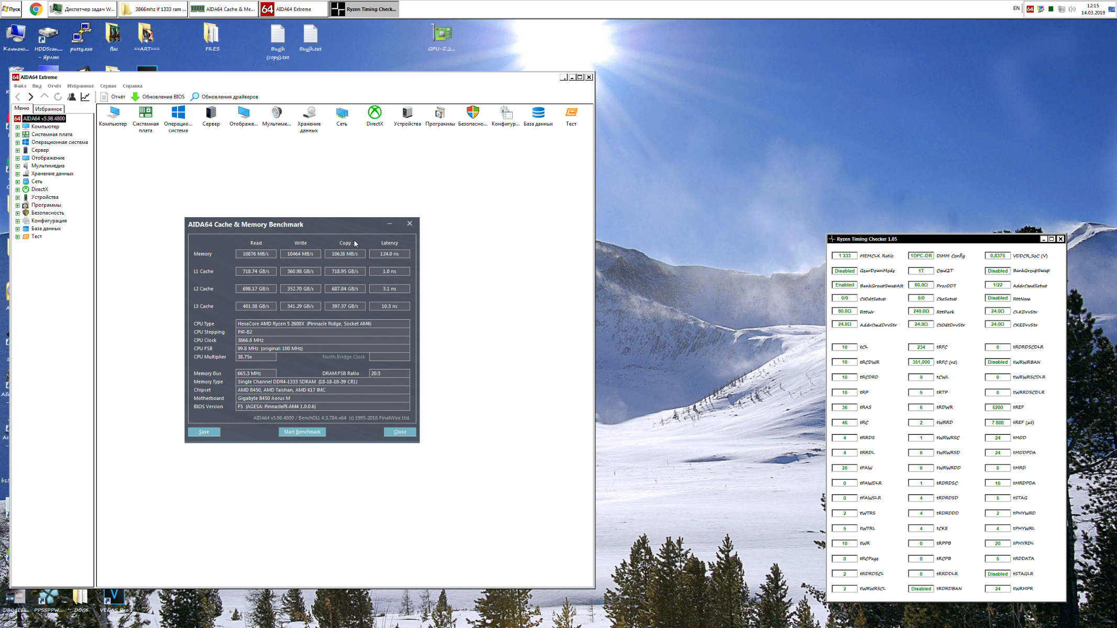The width and height of the screenshot is (1117, 628).
Task: Expand the Компьютер tree node
Action: tap(17, 127)
